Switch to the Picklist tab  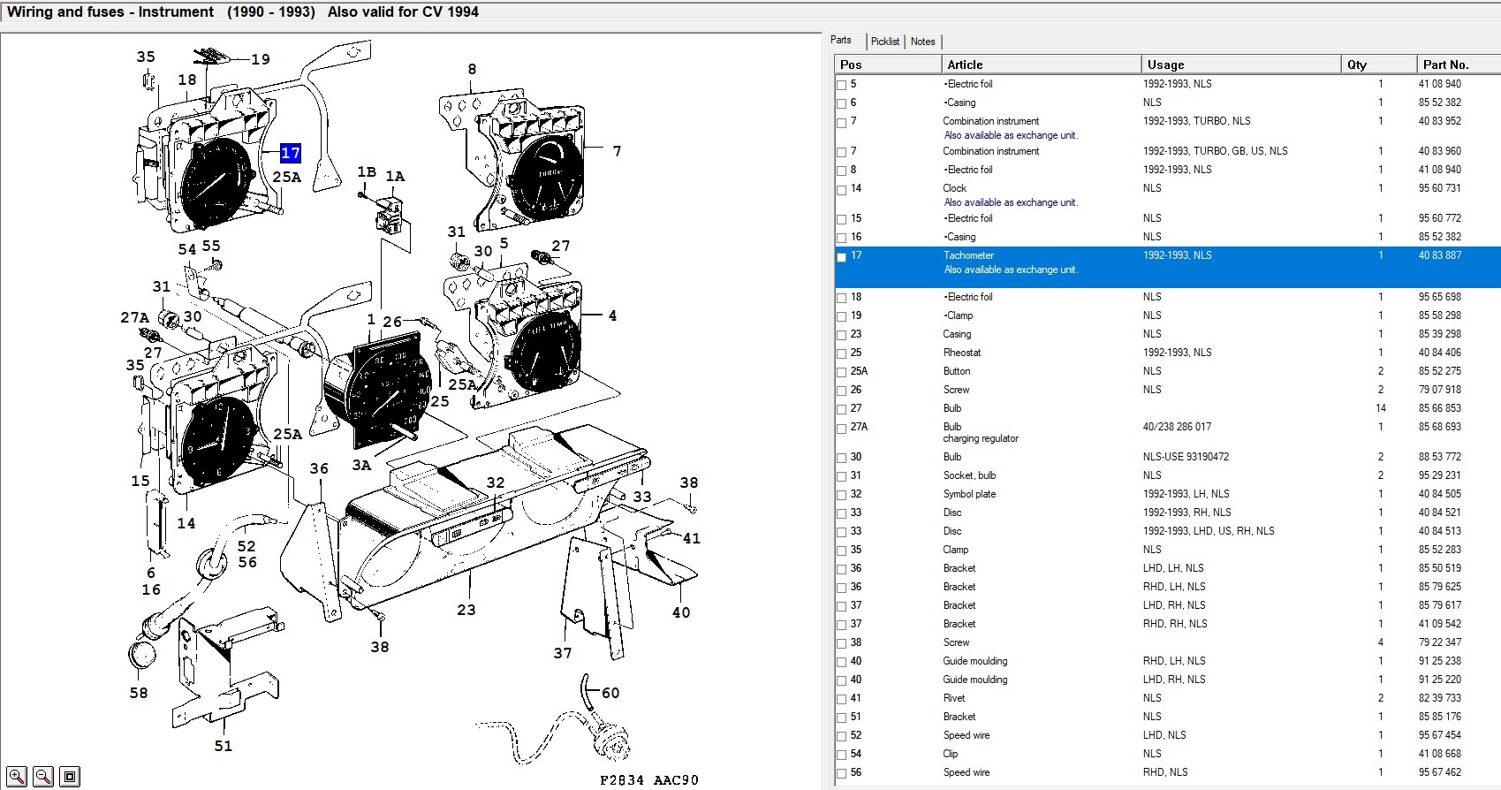click(x=884, y=42)
